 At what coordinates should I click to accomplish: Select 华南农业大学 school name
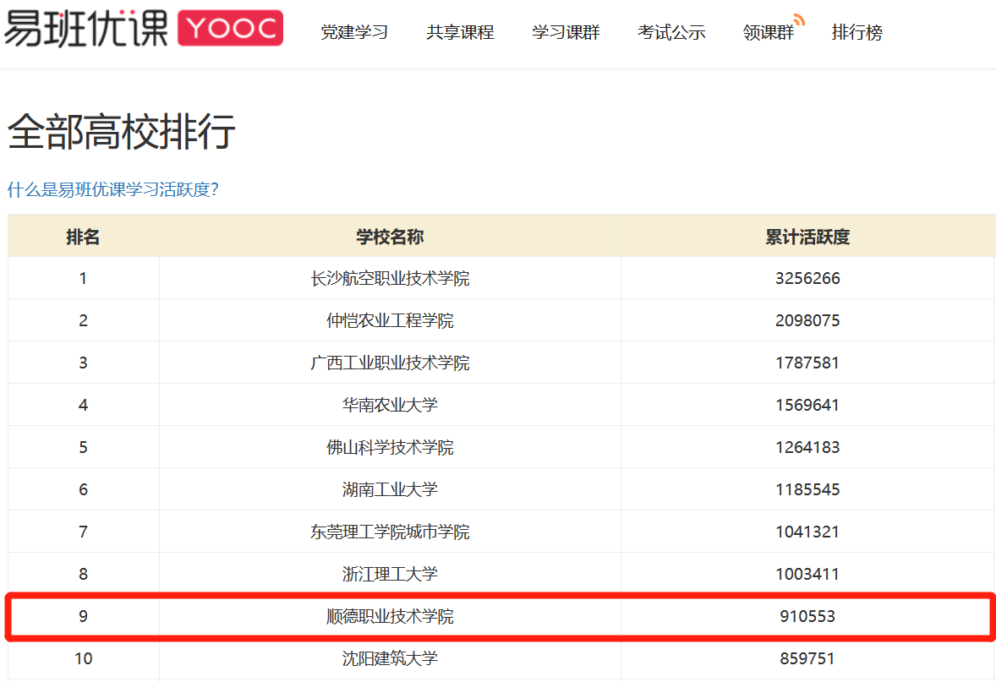390,405
